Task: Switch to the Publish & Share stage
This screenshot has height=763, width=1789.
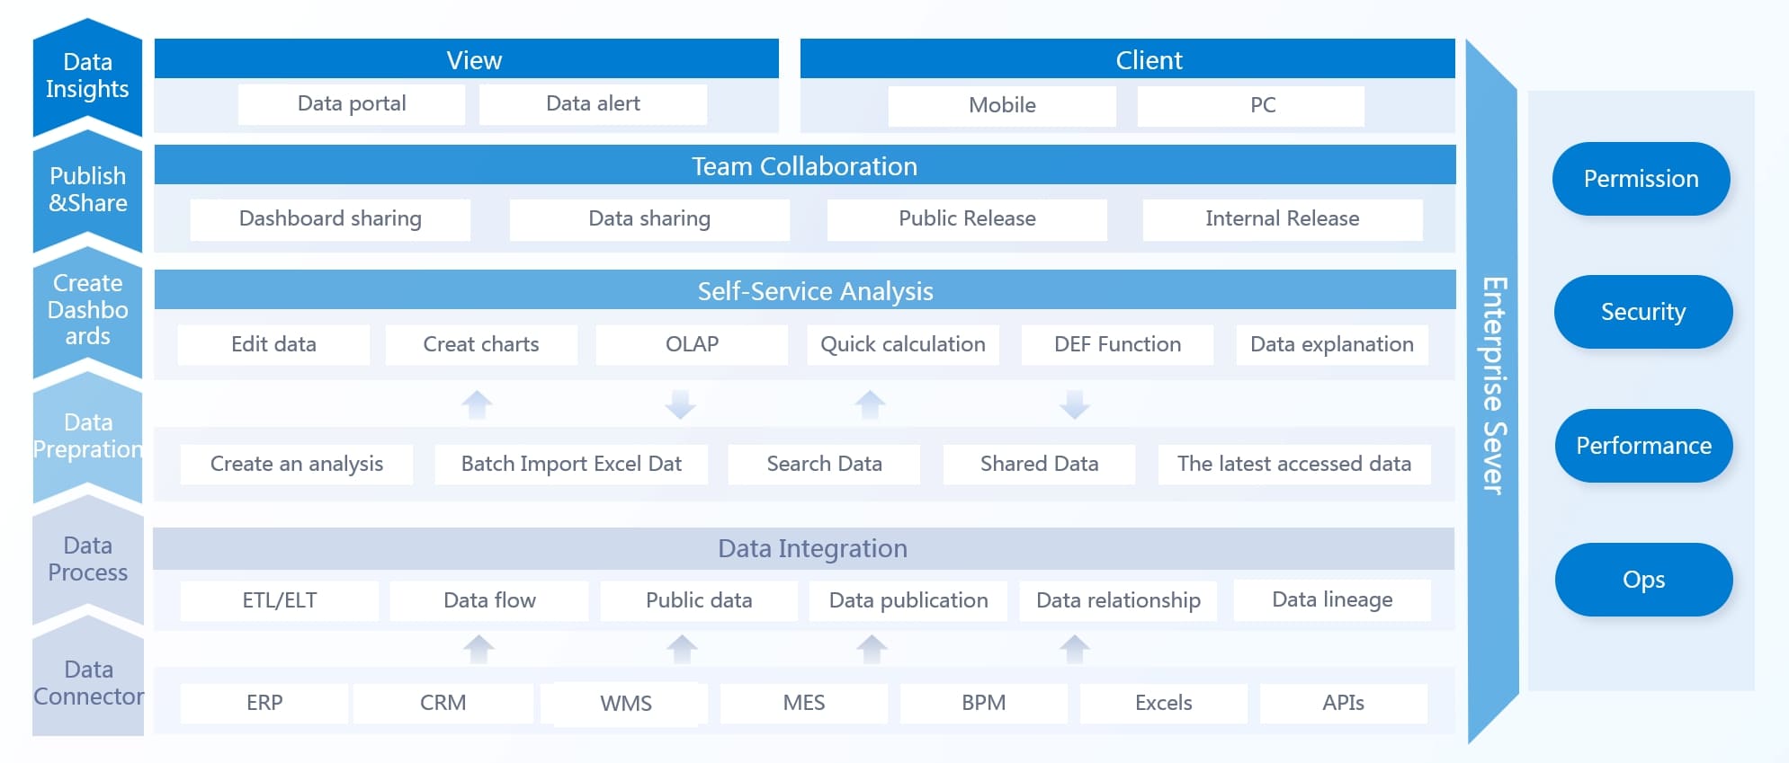Action: click(x=87, y=190)
